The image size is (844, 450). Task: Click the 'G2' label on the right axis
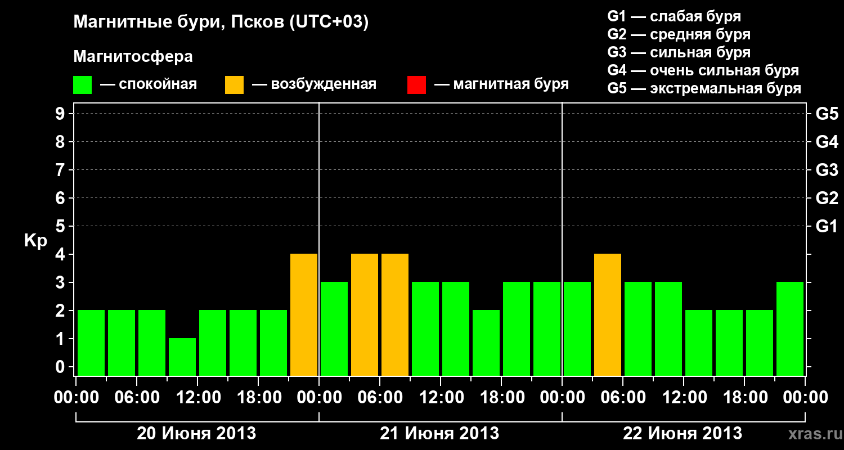pos(827,198)
